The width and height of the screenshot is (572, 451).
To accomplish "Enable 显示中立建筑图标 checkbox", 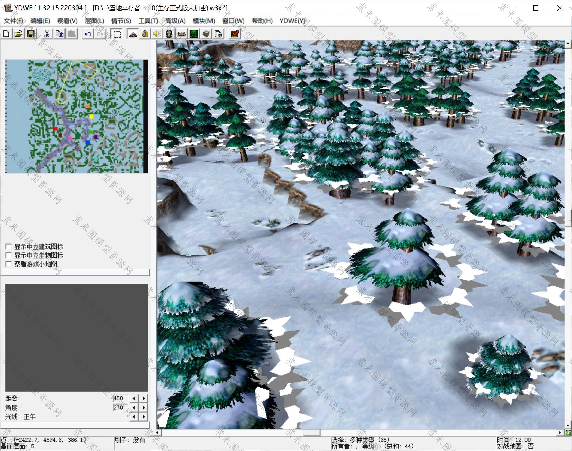I will tap(9, 247).
